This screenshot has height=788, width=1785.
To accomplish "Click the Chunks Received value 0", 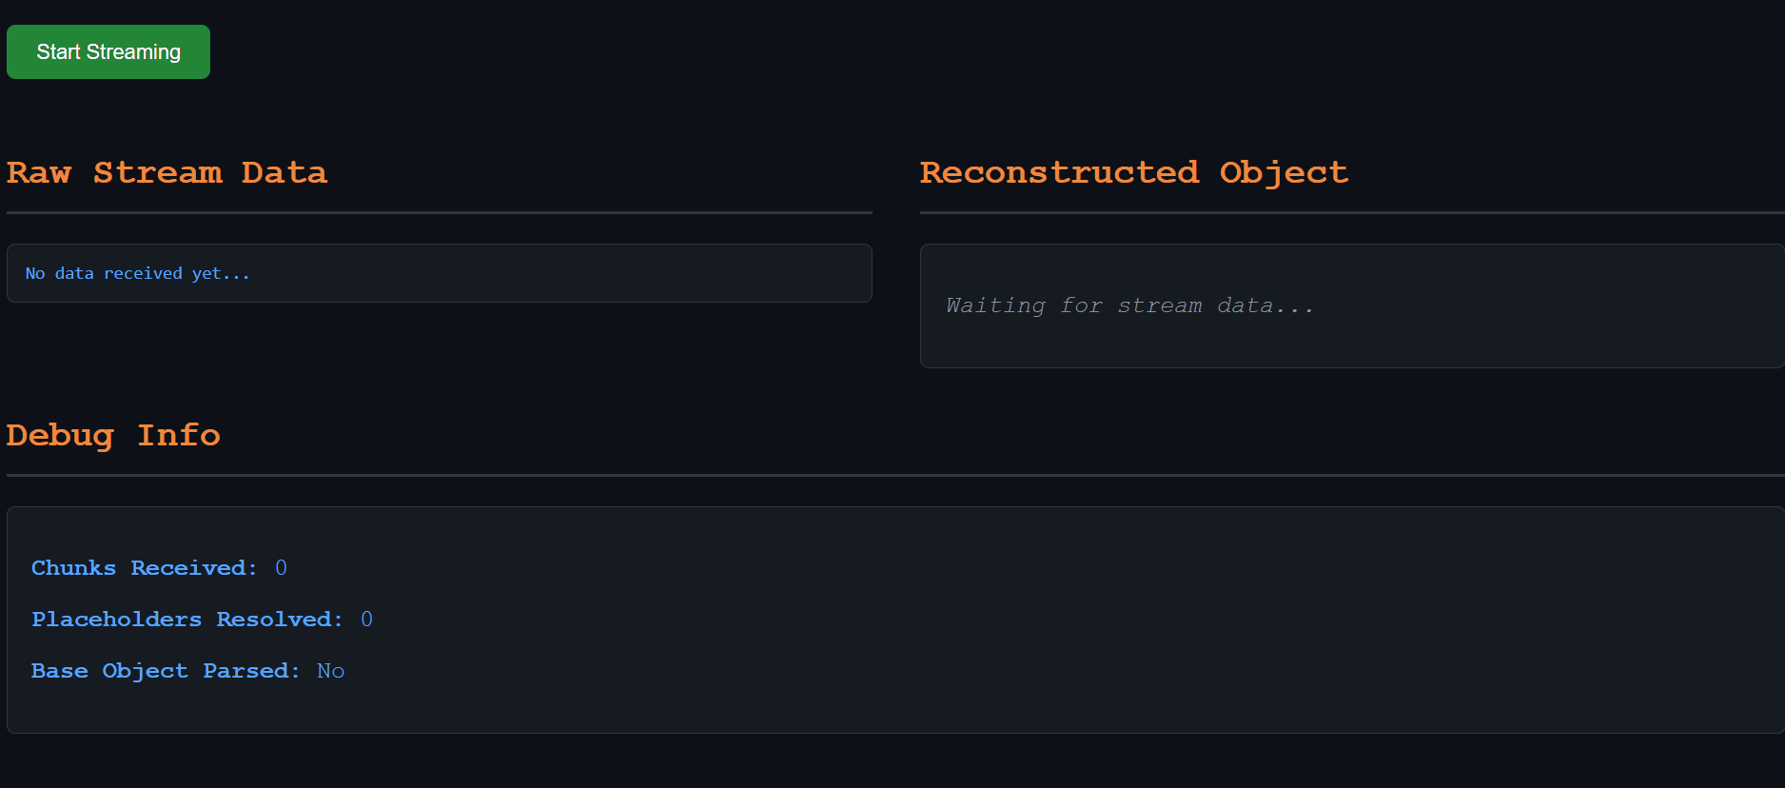I will [281, 568].
